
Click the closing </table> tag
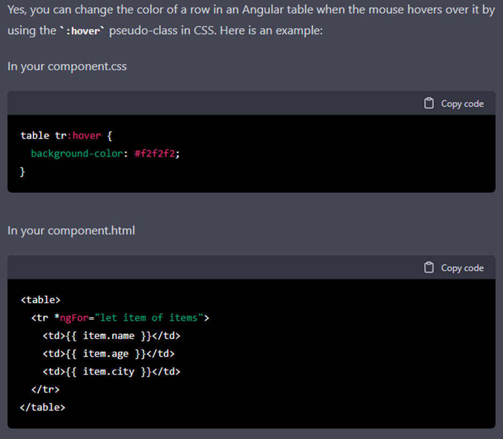tap(42, 407)
